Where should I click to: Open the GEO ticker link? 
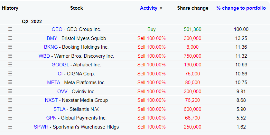pyautogui.click(x=57, y=29)
